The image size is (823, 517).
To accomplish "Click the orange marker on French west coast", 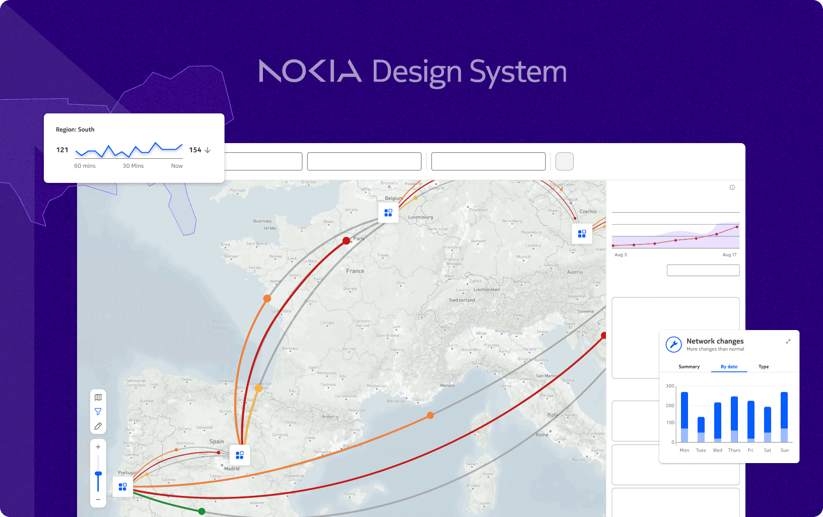I will (267, 299).
